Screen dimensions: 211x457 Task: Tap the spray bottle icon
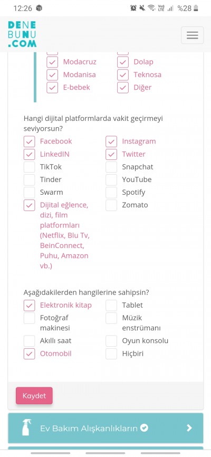(x=26, y=427)
